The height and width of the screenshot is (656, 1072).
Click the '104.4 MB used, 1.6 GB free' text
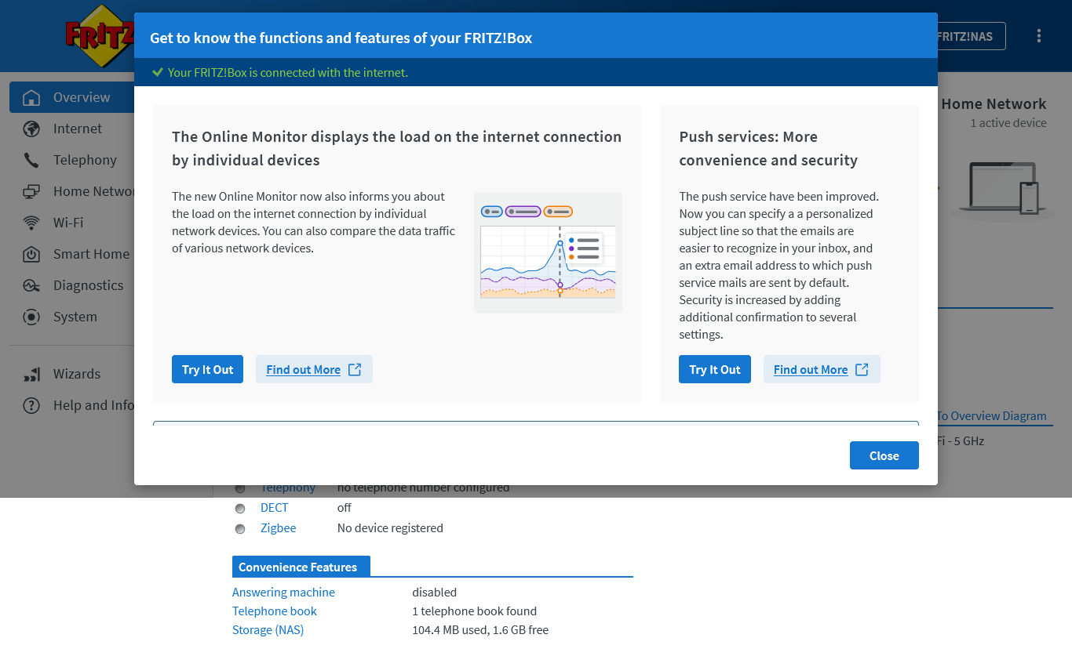click(x=480, y=630)
